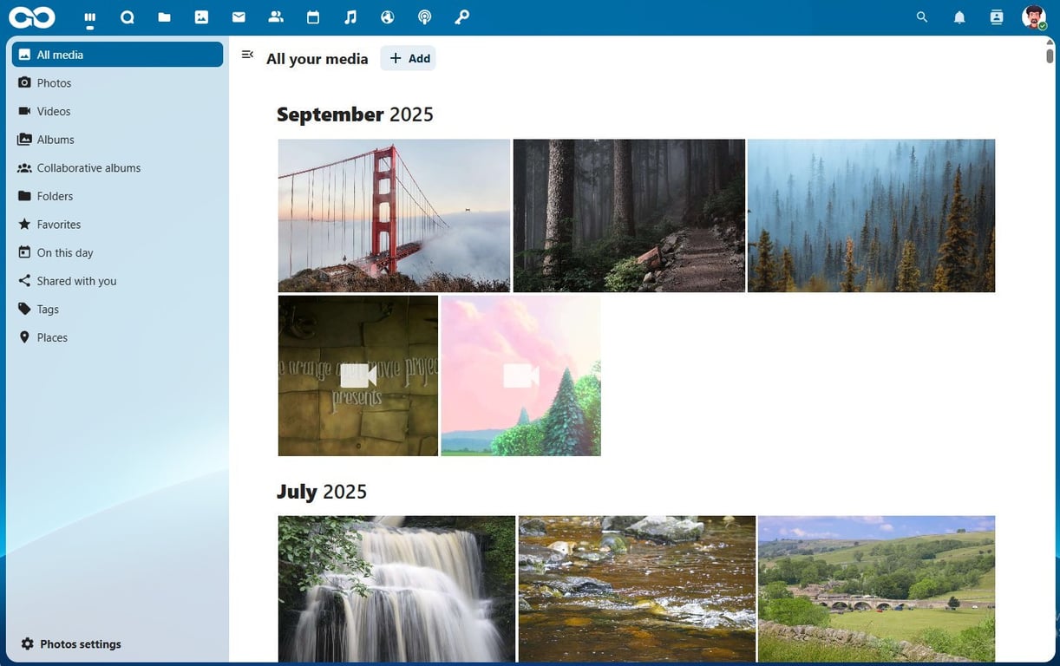
Task: Open notifications bell icon
Action: [x=959, y=17]
